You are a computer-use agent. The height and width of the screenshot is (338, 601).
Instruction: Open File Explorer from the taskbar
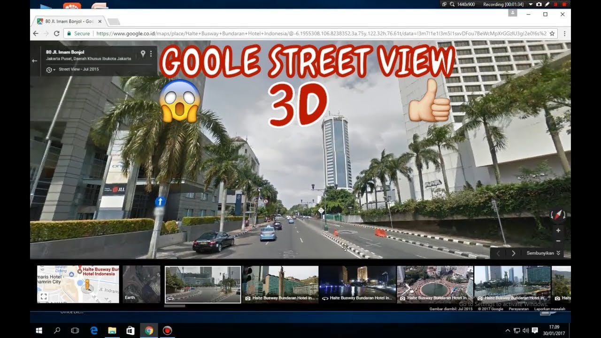coord(112,330)
